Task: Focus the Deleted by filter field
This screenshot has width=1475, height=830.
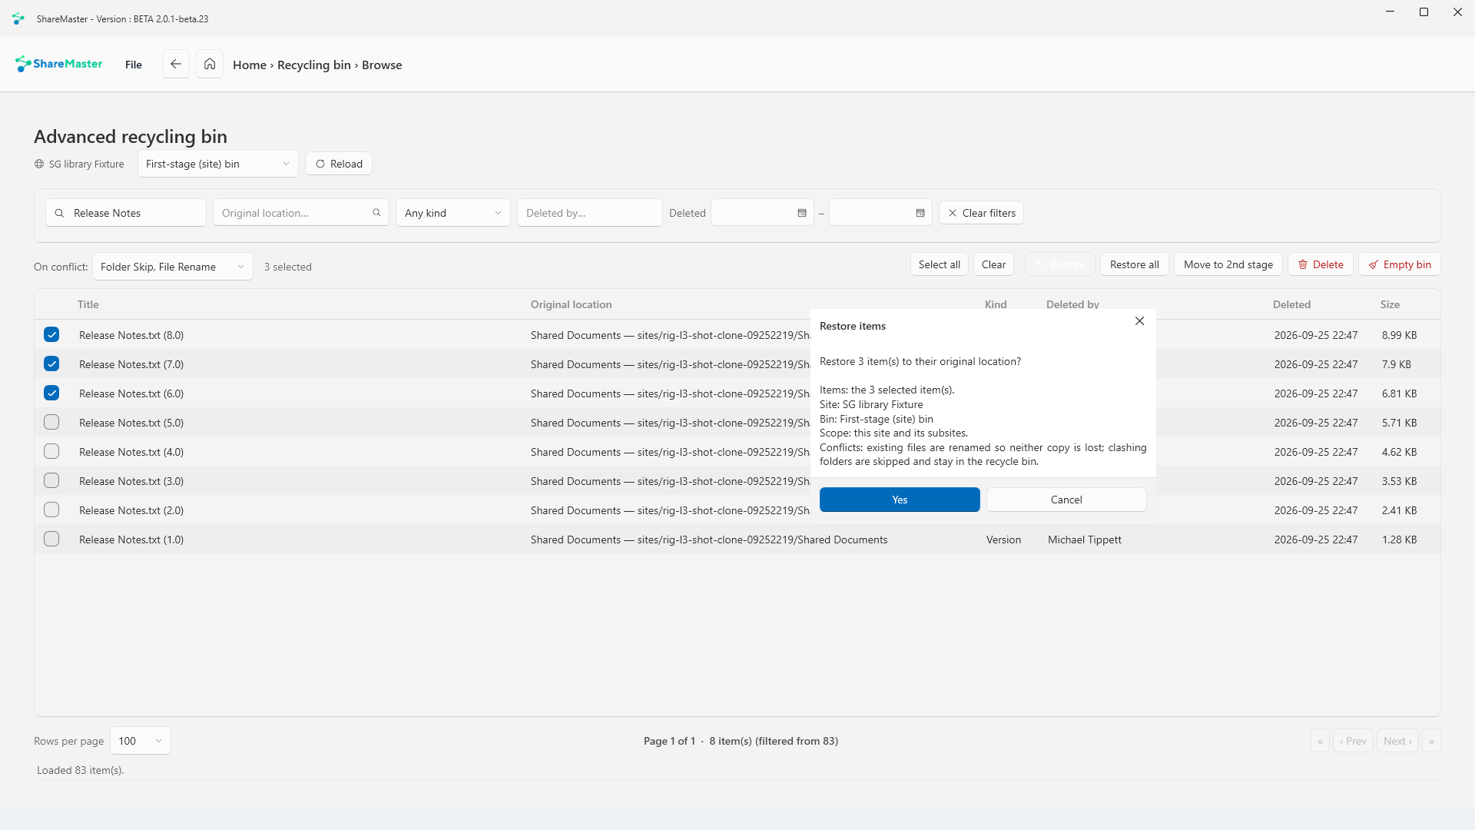Action: (x=590, y=213)
